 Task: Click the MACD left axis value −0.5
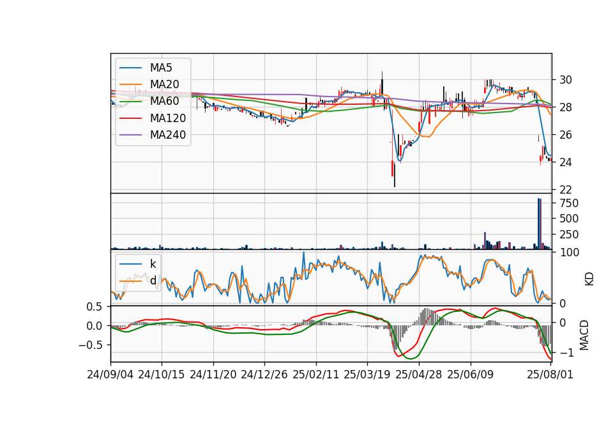pos(91,345)
